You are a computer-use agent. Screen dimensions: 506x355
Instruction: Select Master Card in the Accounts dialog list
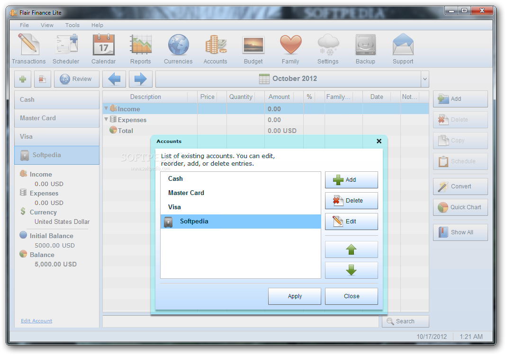pos(240,193)
